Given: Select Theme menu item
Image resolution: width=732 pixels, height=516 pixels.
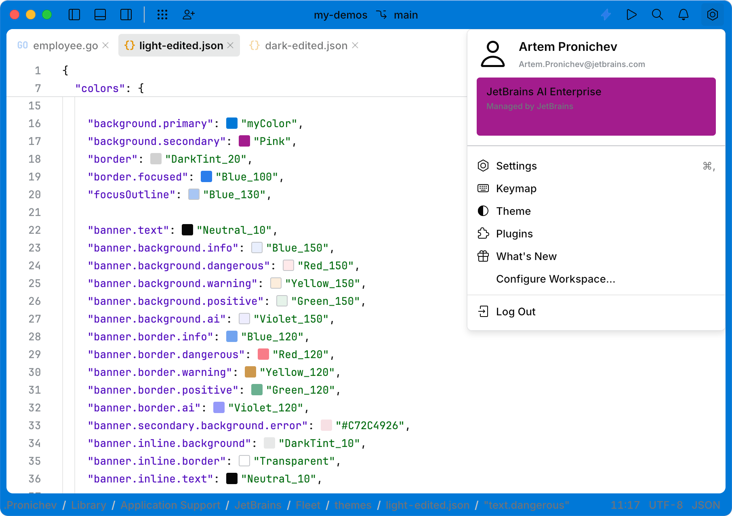Looking at the screenshot, I should click(x=513, y=211).
